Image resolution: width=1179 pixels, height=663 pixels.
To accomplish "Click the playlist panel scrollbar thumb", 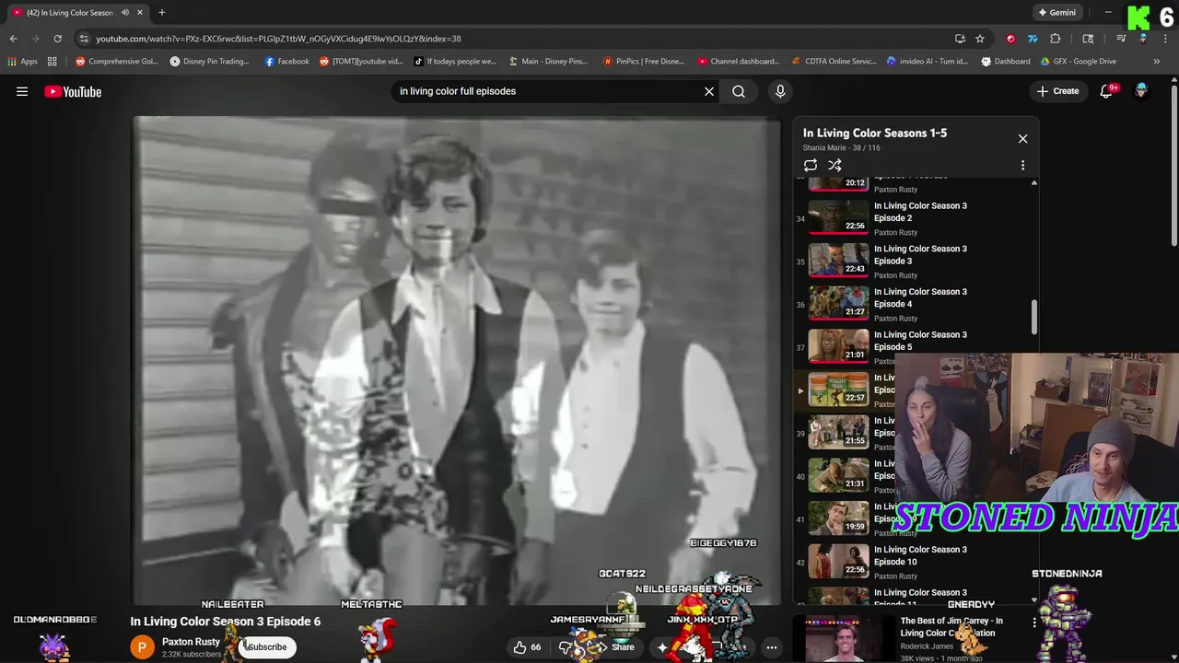I will pos(1033,318).
